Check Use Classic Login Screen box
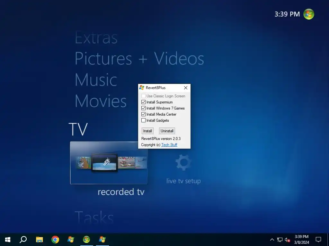 [x=143, y=96]
